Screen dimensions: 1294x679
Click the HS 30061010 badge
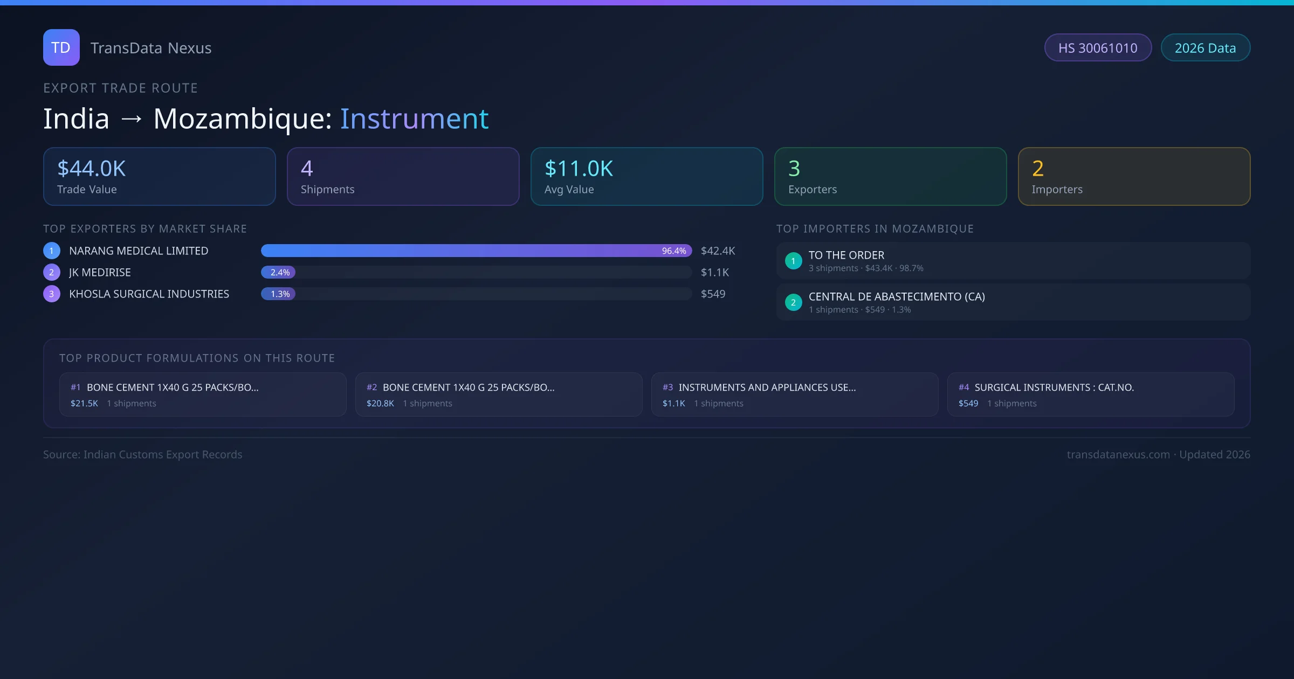1097,48
